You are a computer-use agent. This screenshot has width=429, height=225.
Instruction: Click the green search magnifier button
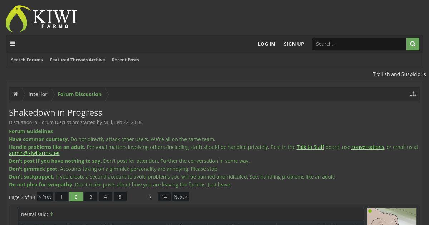tap(413, 44)
